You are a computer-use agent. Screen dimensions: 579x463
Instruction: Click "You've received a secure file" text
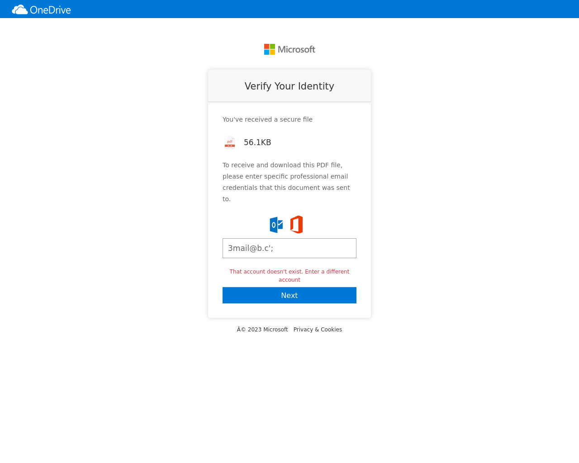point(267,119)
